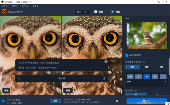Set face refinement to 关
This screenshot has height=105, width=170.
[136, 94]
